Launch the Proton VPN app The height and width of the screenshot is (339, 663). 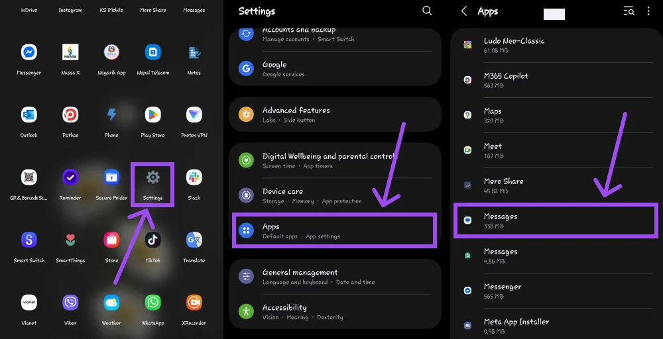click(194, 115)
